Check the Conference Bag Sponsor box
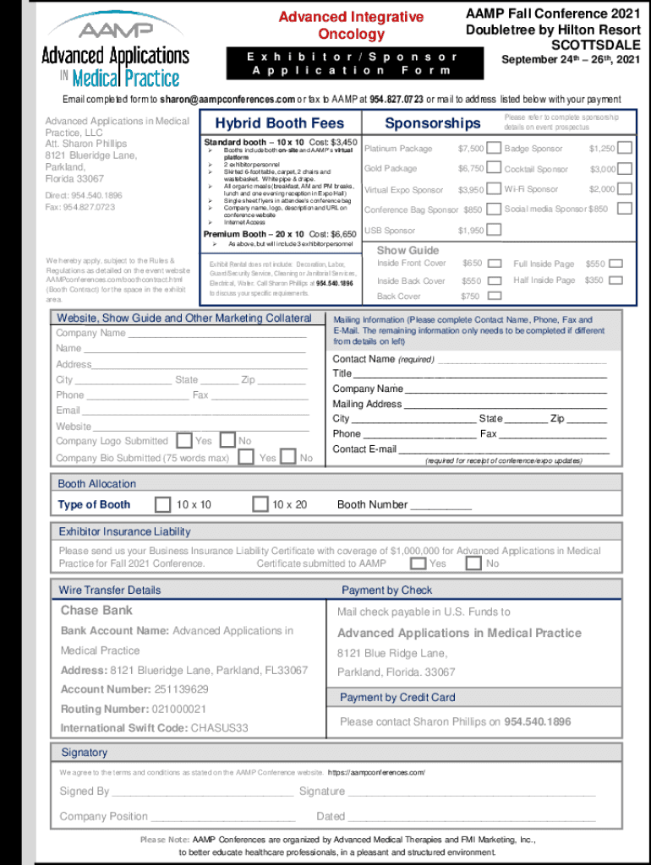 coord(494,209)
